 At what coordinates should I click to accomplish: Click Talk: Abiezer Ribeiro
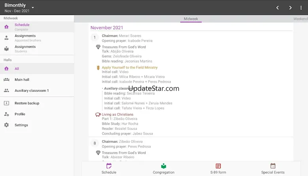click(x=118, y=157)
